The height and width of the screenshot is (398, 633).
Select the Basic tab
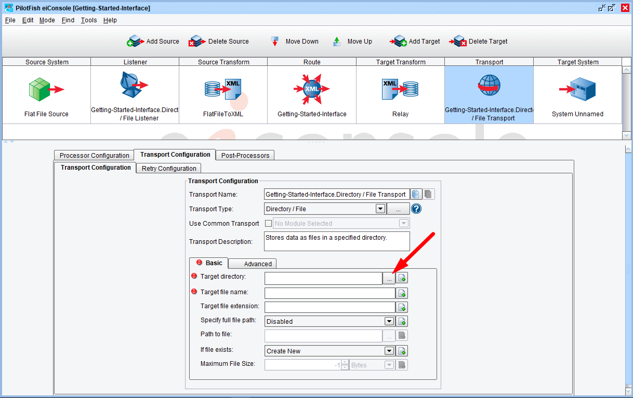209,263
